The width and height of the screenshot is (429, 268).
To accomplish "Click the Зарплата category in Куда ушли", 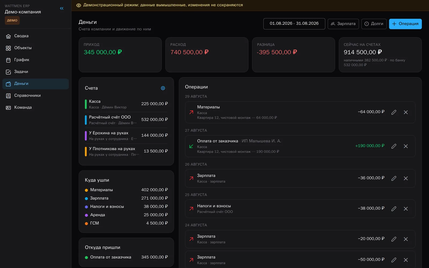I will [x=126, y=198].
